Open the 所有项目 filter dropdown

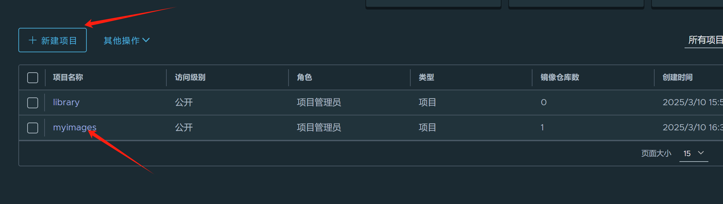coord(705,40)
